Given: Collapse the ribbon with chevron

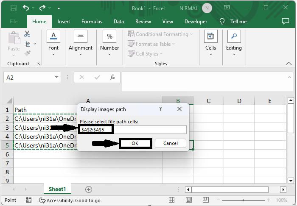Looking at the screenshot, I should (x=289, y=64).
